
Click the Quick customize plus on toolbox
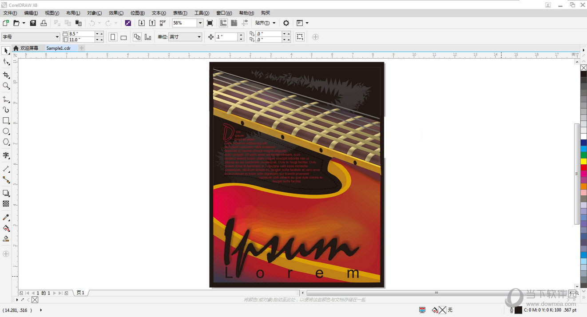coord(6,254)
